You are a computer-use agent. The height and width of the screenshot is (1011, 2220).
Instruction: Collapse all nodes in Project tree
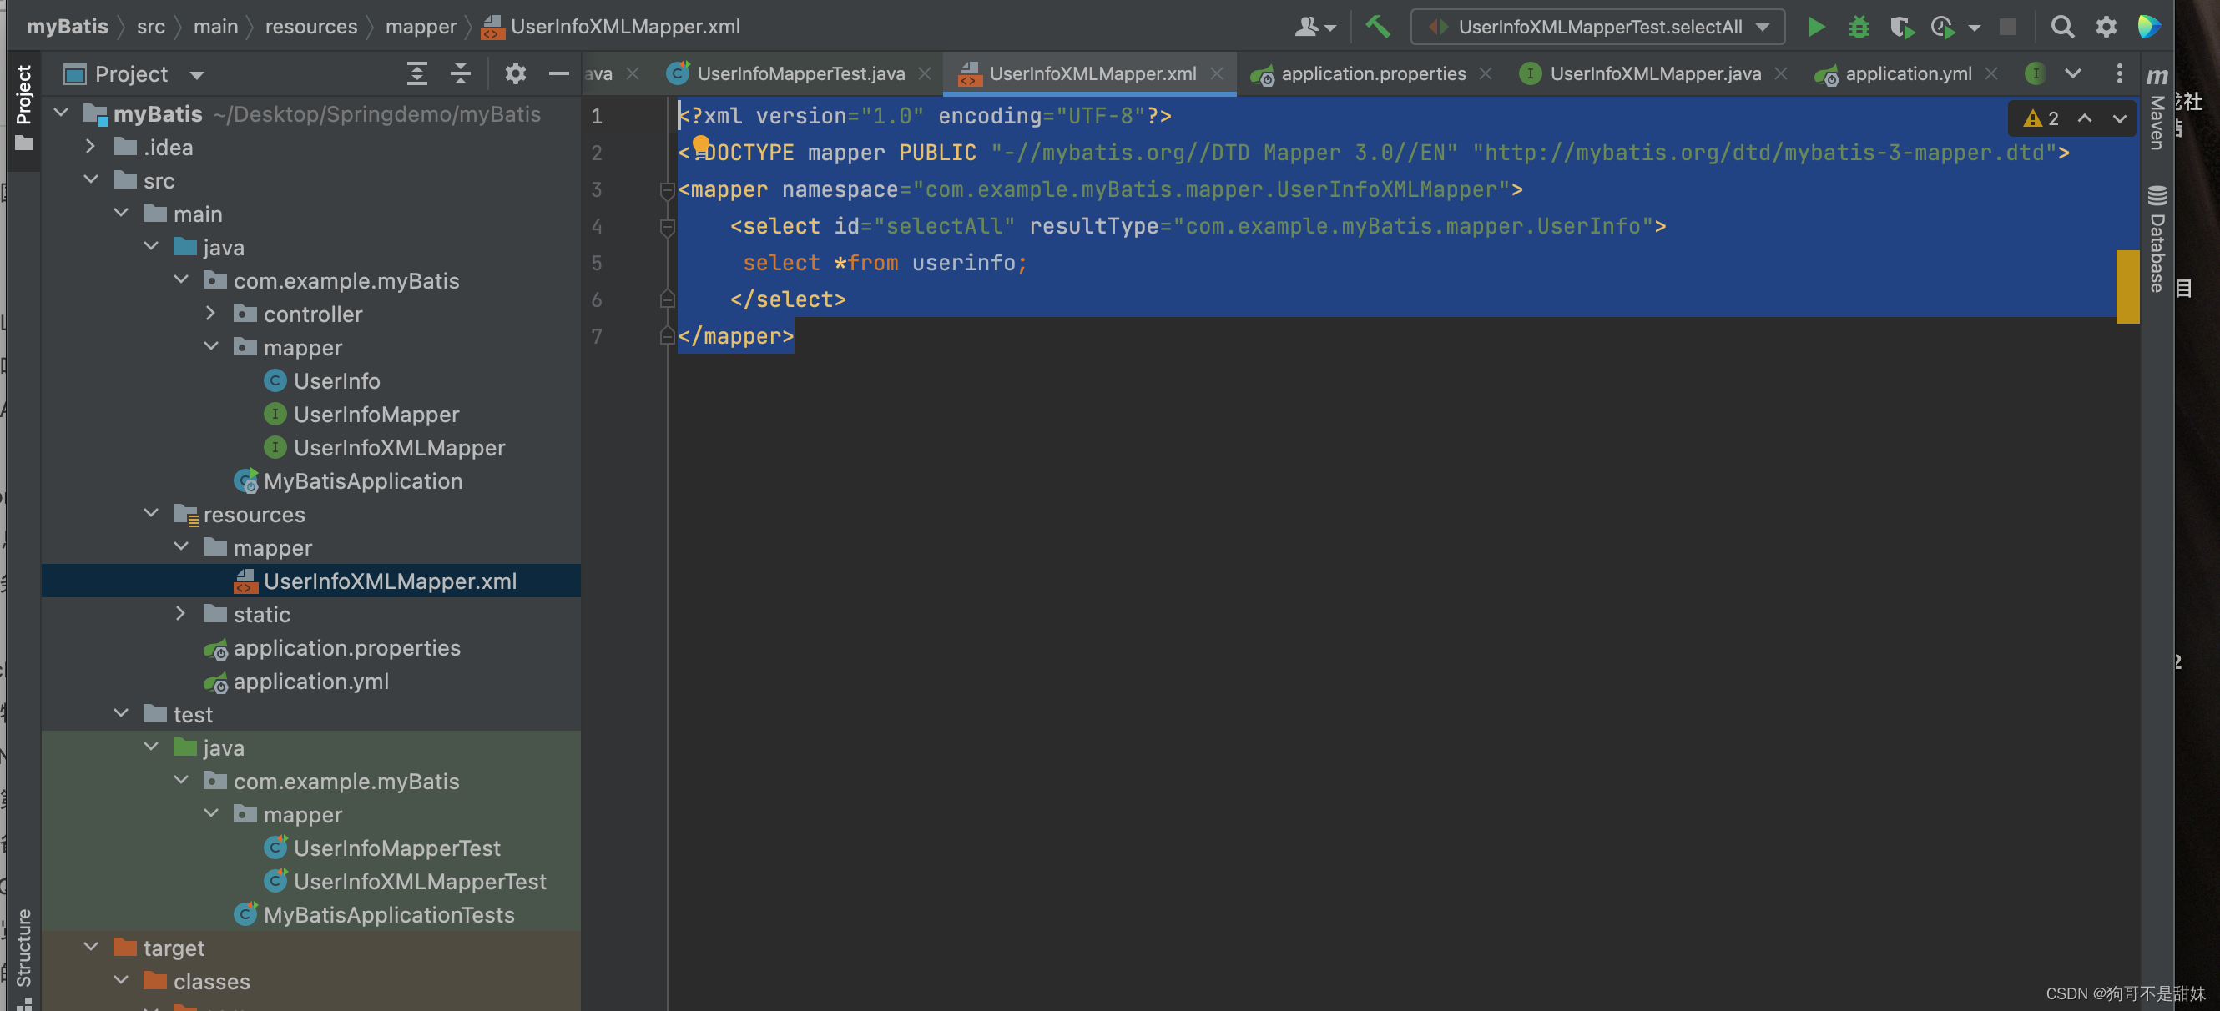pos(460,74)
